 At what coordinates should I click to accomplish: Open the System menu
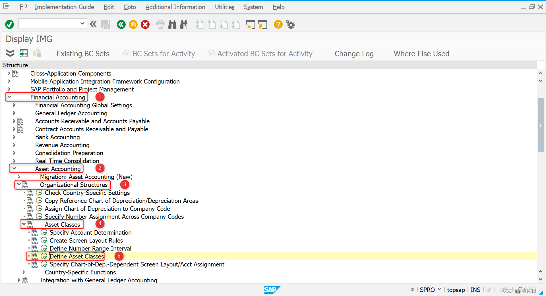[x=253, y=7]
